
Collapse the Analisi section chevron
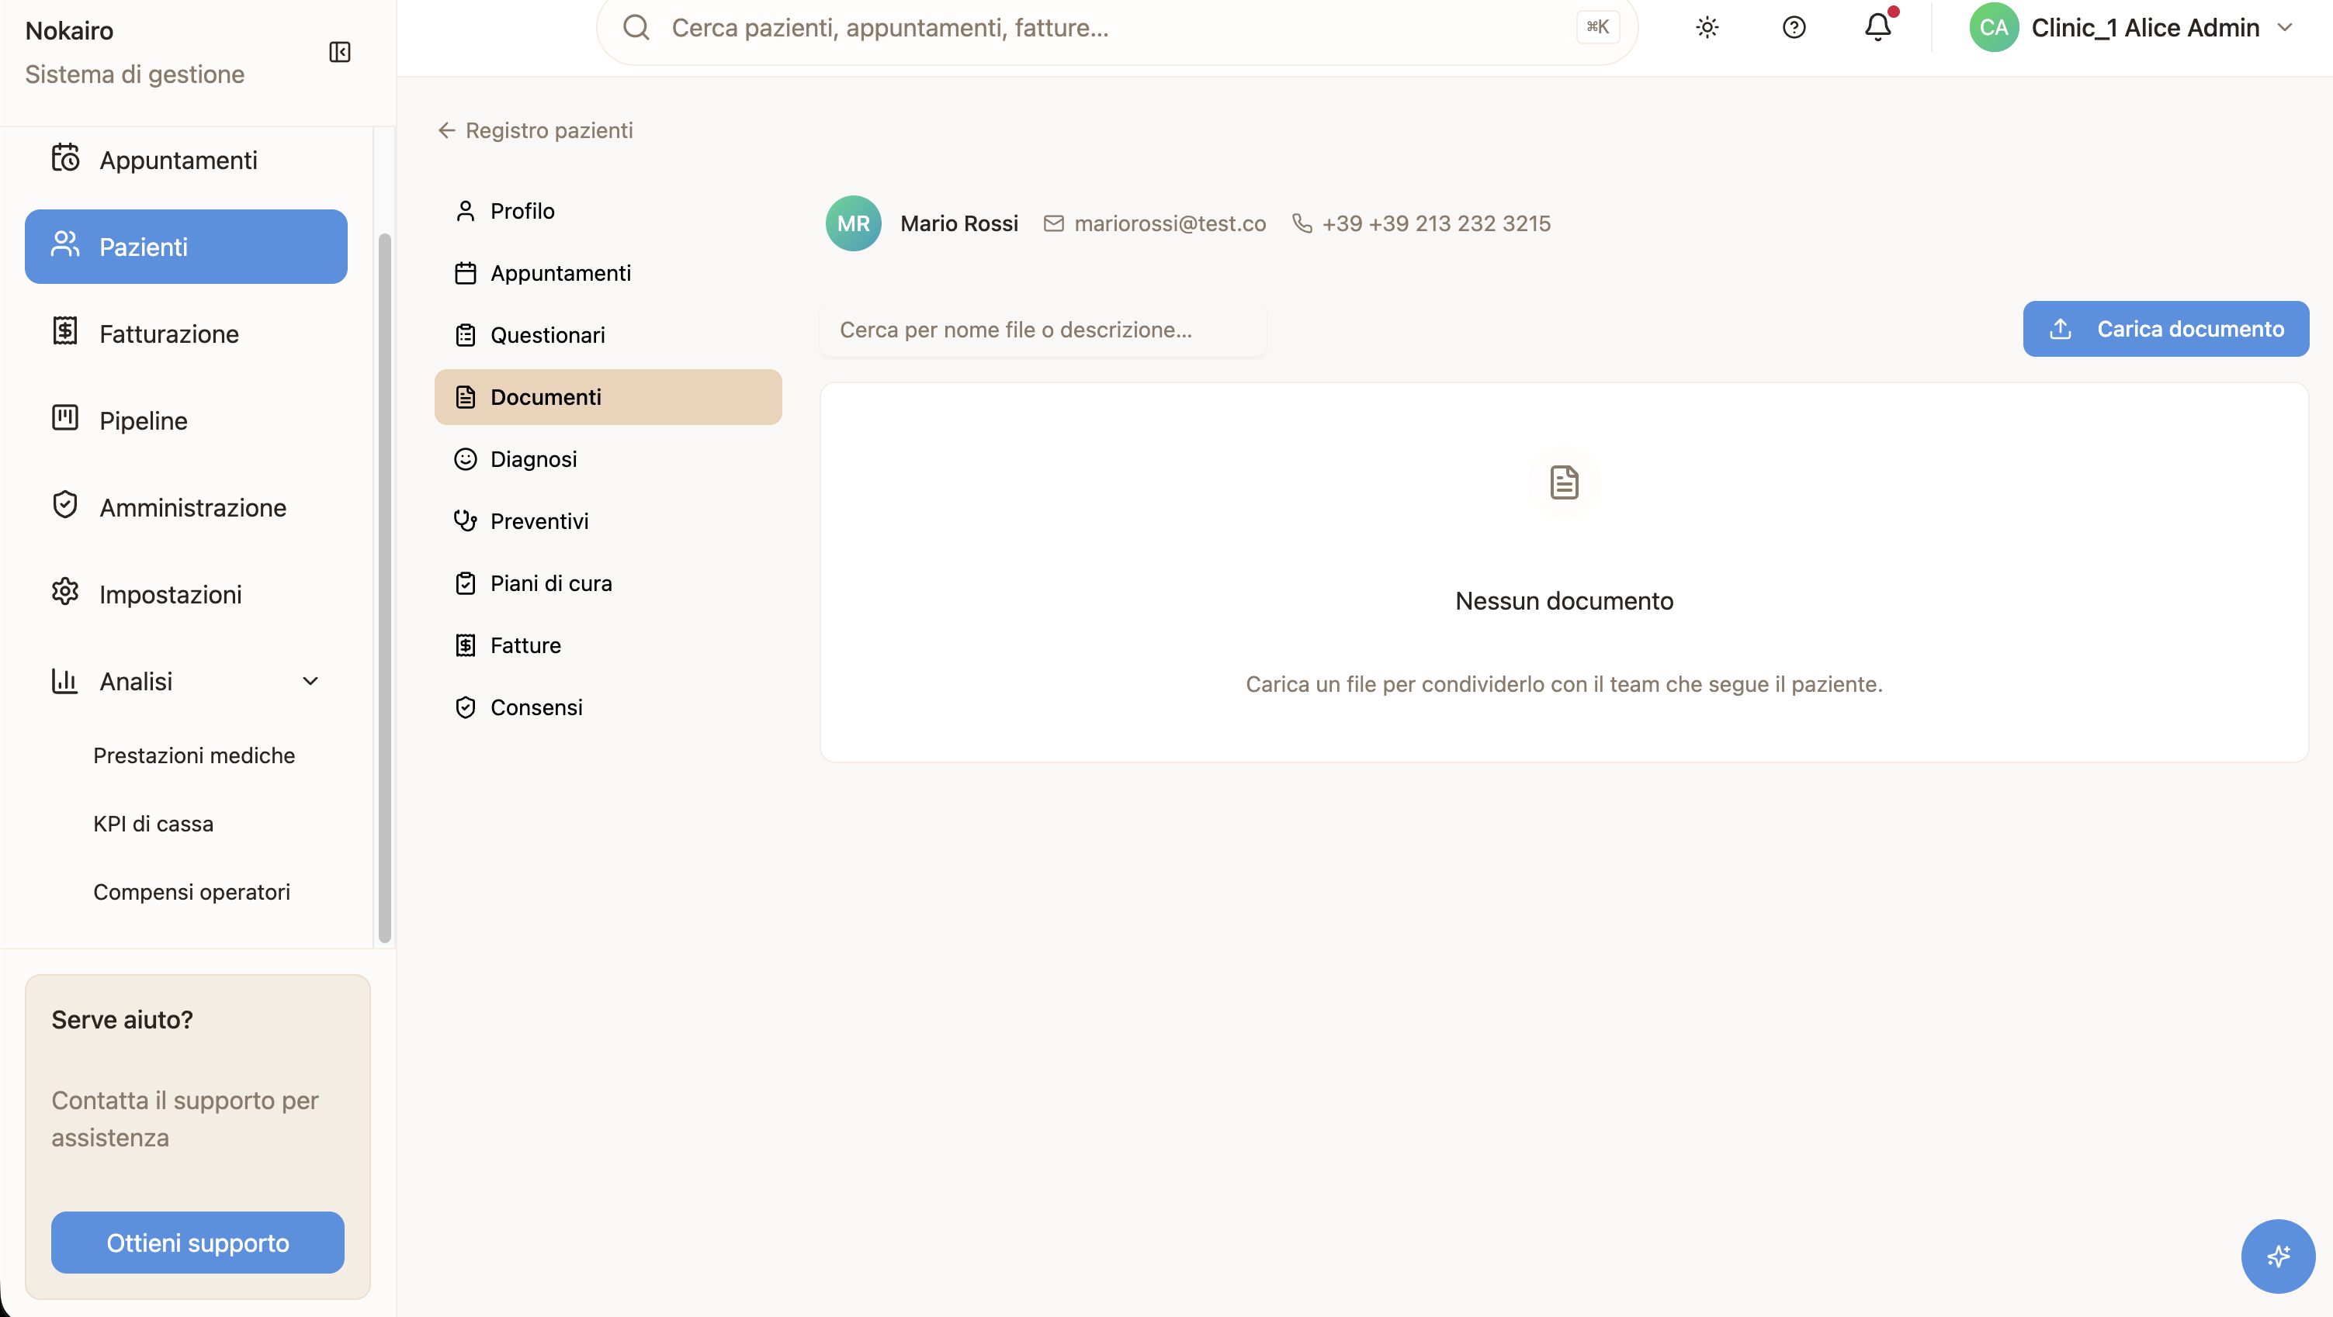point(310,682)
